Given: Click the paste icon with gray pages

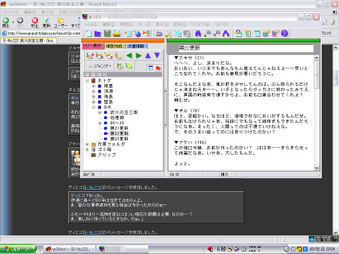Looking at the screenshot, I should (187, 34).
